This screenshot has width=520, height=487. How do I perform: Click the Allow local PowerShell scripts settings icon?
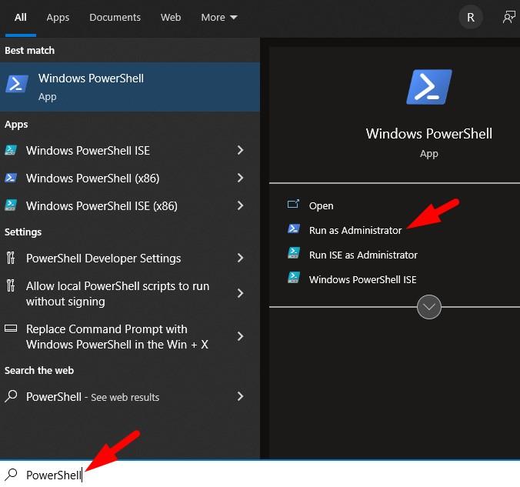[x=11, y=285]
